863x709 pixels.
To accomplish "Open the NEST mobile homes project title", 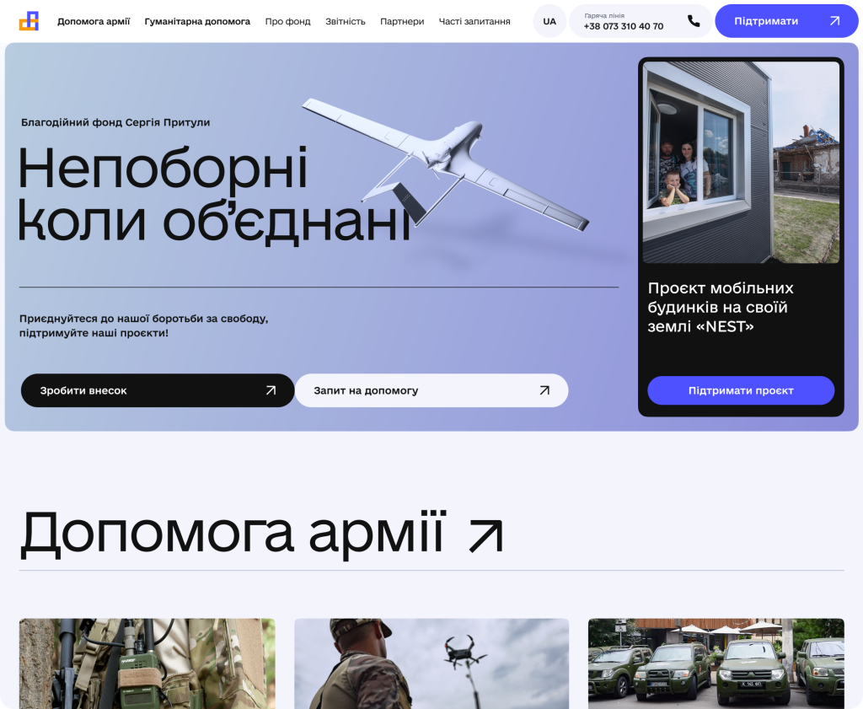I will [721, 307].
